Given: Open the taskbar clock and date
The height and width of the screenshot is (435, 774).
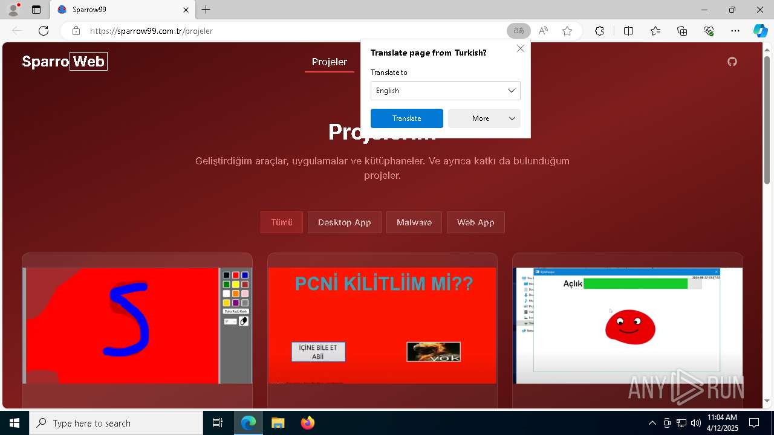Looking at the screenshot, I should (723, 423).
